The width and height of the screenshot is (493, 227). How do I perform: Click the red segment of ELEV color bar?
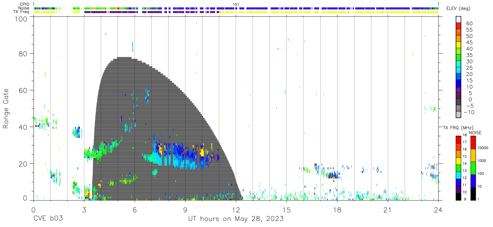(x=458, y=26)
